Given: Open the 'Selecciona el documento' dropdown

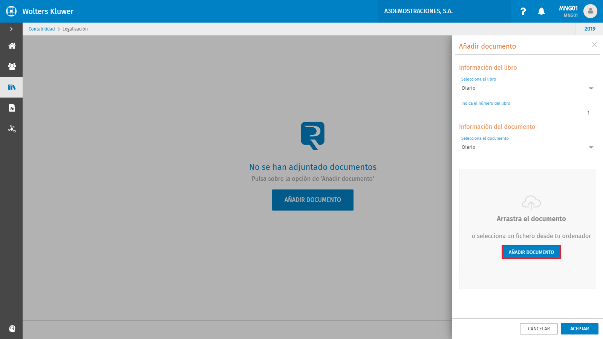Looking at the screenshot, I should click(x=528, y=147).
